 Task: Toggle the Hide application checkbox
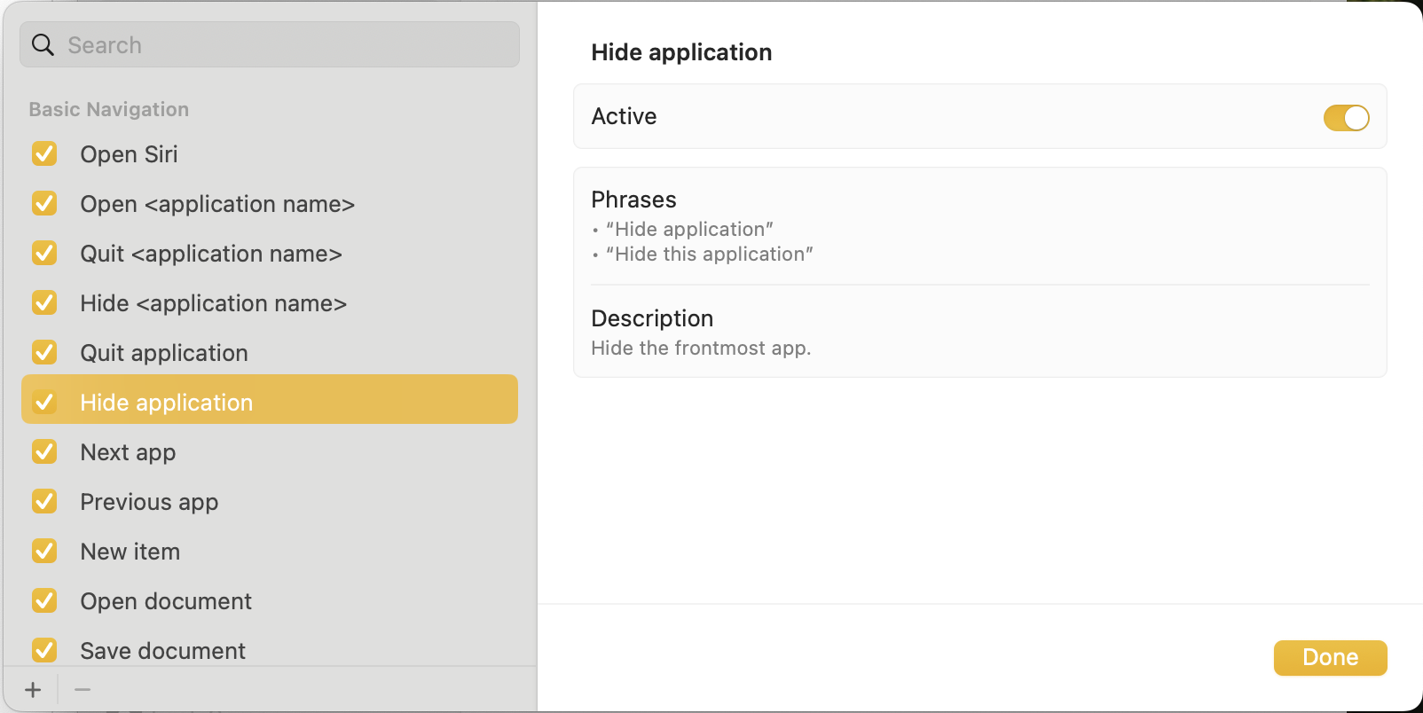click(44, 403)
